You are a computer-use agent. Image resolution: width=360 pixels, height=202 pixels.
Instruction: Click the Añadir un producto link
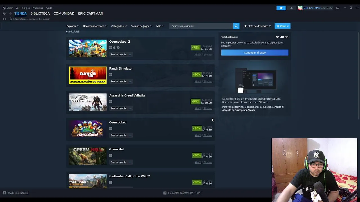point(17,193)
